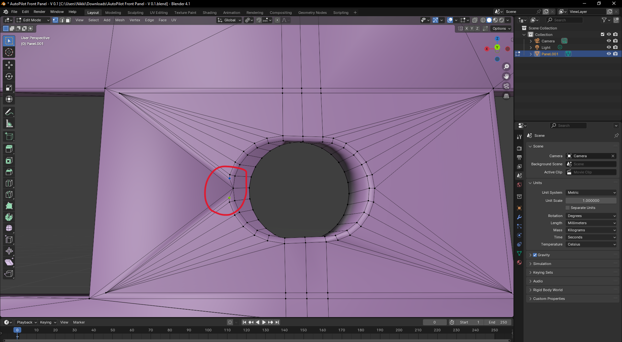The height and width of the screenshot is (342, 622).
Task: Select the Add Cube tool
Action: click(x=9, y=137)
